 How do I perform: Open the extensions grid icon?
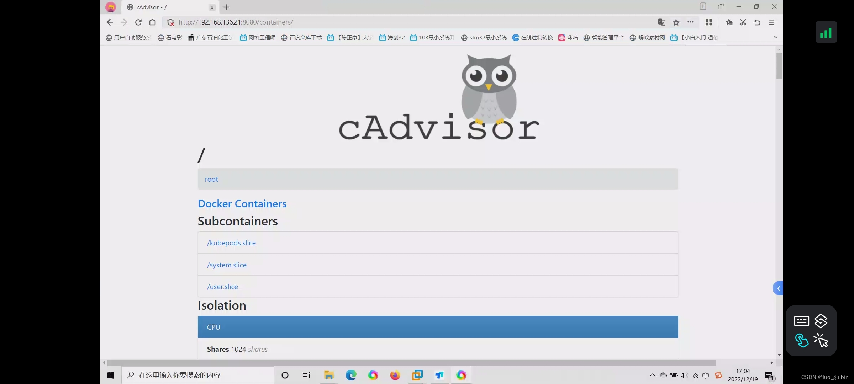(x=709, y=22)
